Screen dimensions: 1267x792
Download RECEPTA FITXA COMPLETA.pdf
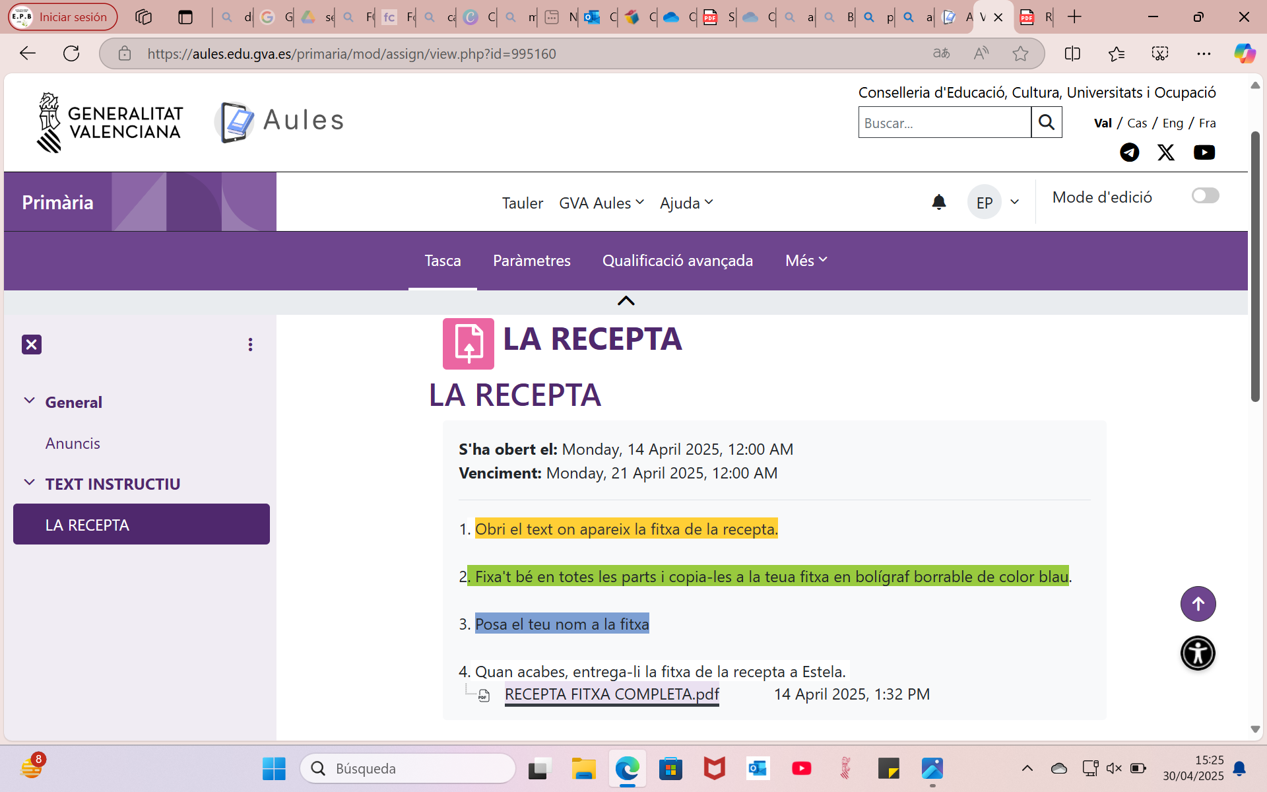click(x=611, y=694)
